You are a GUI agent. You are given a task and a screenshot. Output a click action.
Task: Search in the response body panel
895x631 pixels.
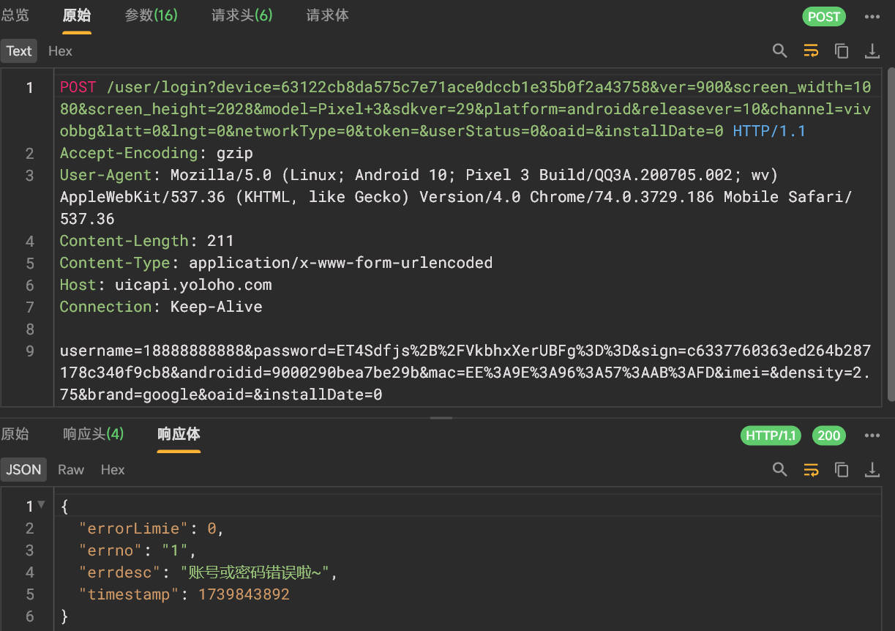click(779, 469)
